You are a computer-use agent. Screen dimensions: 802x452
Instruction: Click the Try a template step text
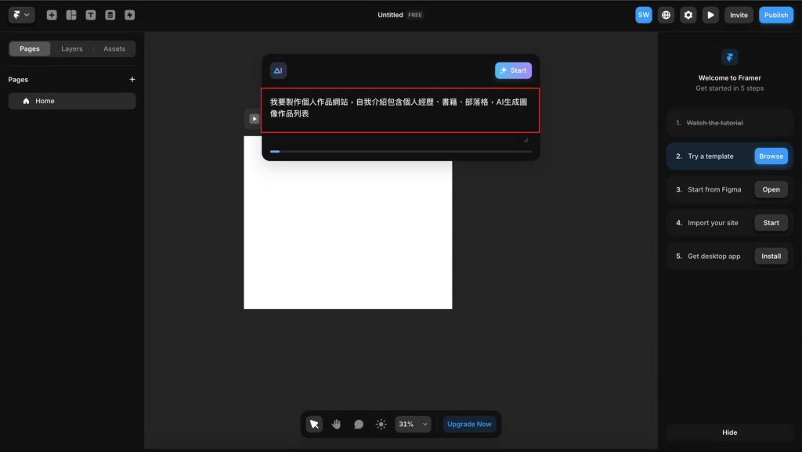(x=710, y=156)
